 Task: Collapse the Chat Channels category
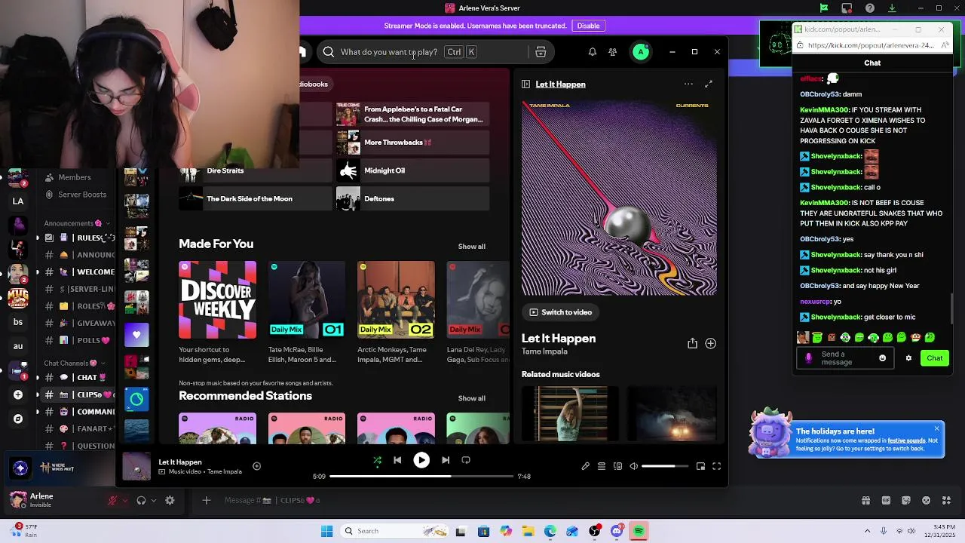72,364
